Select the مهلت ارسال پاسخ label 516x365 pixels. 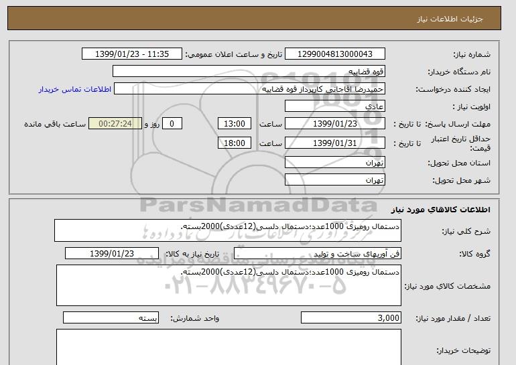coord(458,124)
